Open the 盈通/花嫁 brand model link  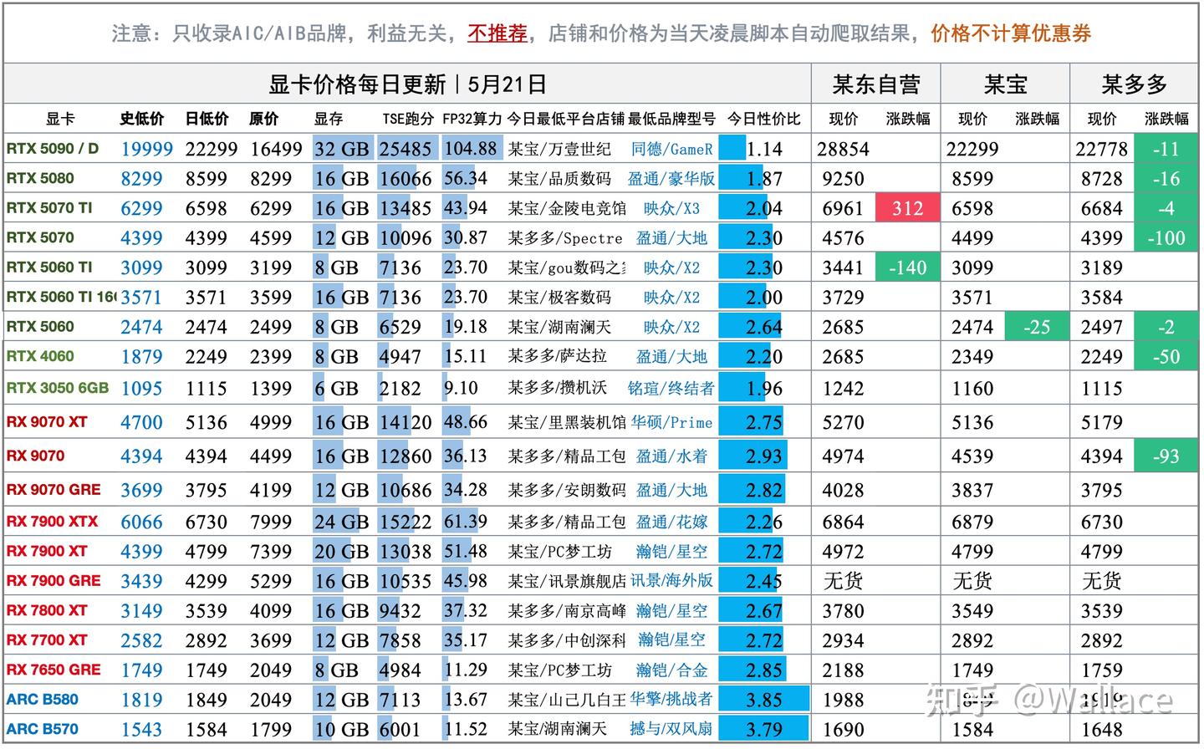click(x=671, y=522)
